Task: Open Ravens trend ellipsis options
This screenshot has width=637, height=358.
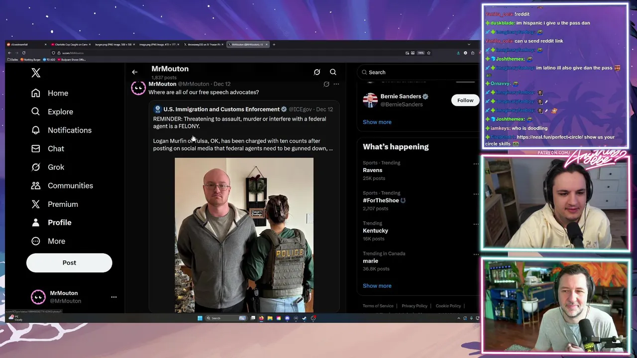Action: [x=476, y=164]
